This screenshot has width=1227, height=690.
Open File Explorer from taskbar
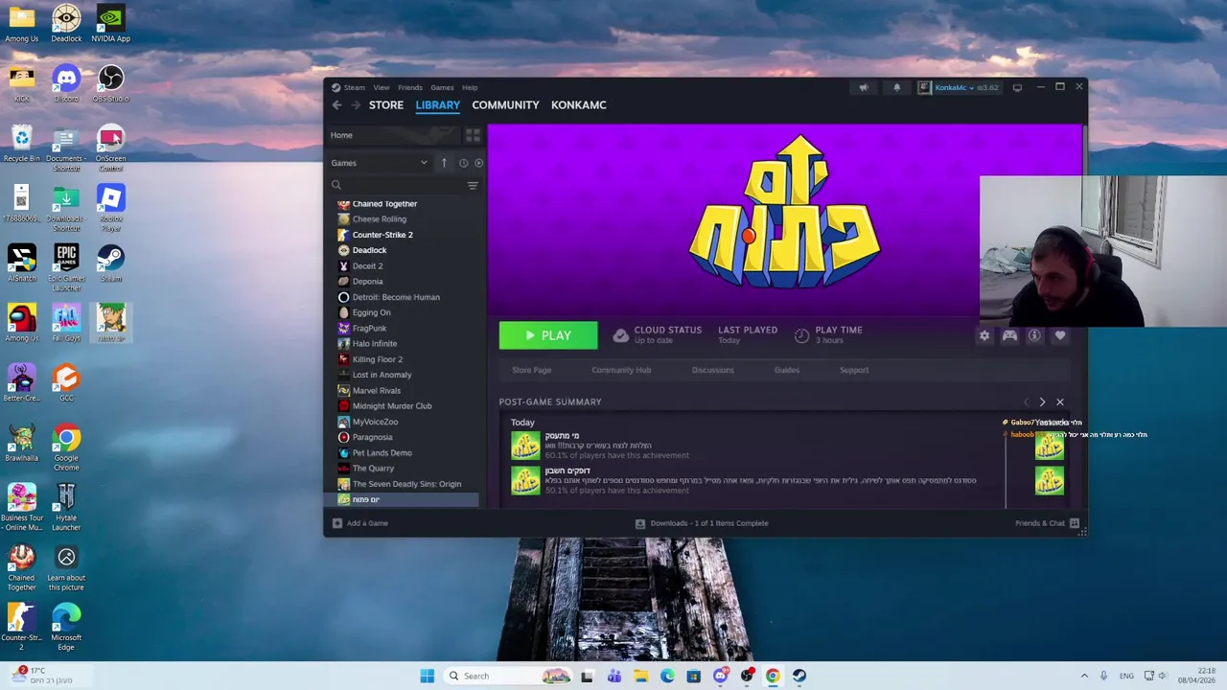point(640,676)
